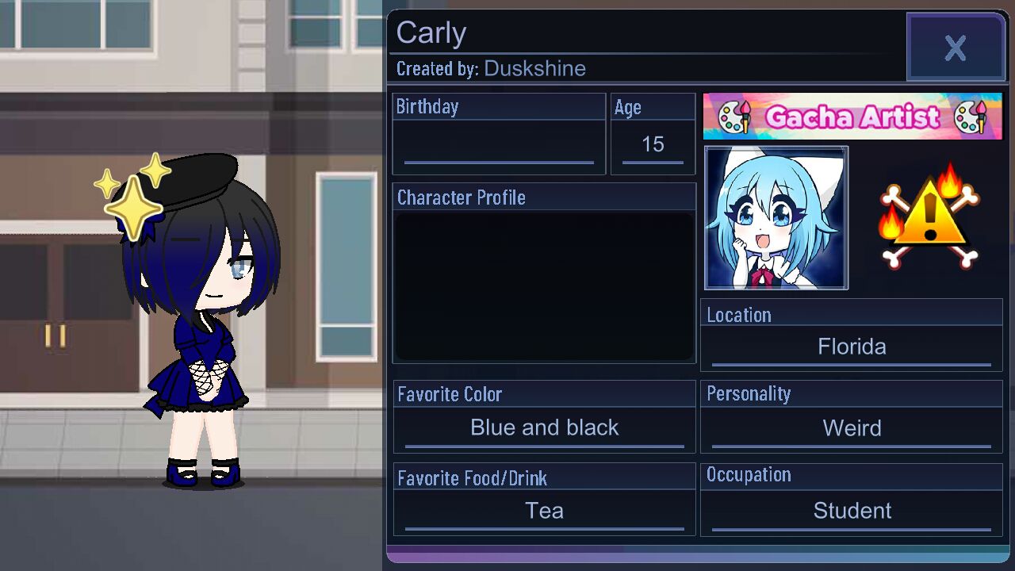
Task: Close the Carly profile panel
Action: [956, 48]
